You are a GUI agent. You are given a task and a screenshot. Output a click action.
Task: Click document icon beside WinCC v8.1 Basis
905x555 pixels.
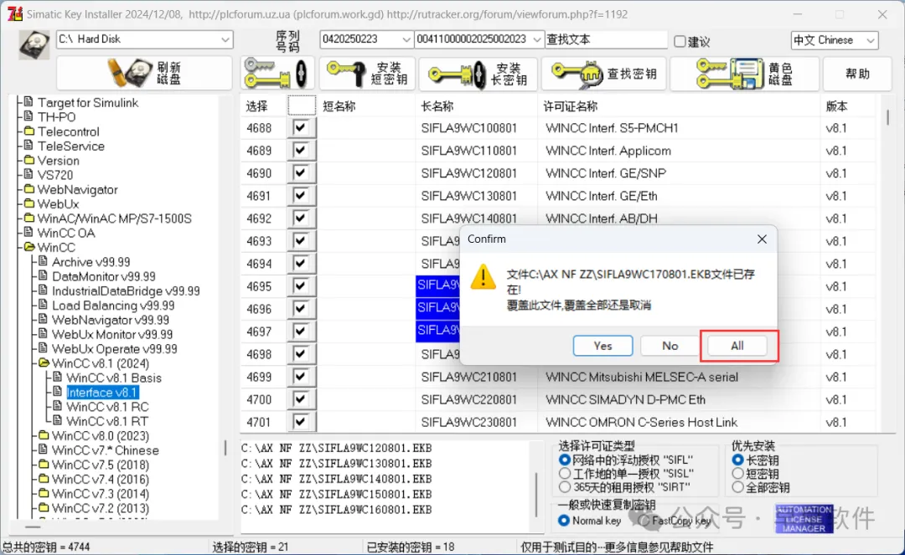click(57, 377)
